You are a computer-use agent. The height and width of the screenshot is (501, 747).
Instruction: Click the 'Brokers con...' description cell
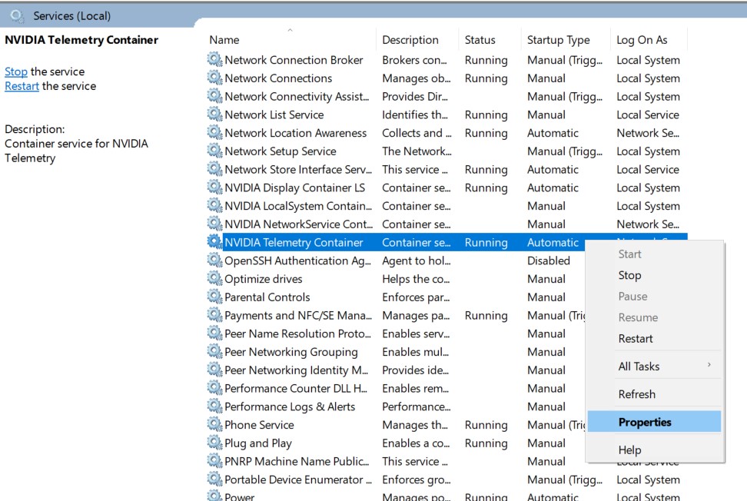tap(414, 60)
